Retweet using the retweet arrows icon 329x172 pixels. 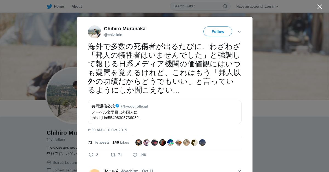(x=113, y=155)
